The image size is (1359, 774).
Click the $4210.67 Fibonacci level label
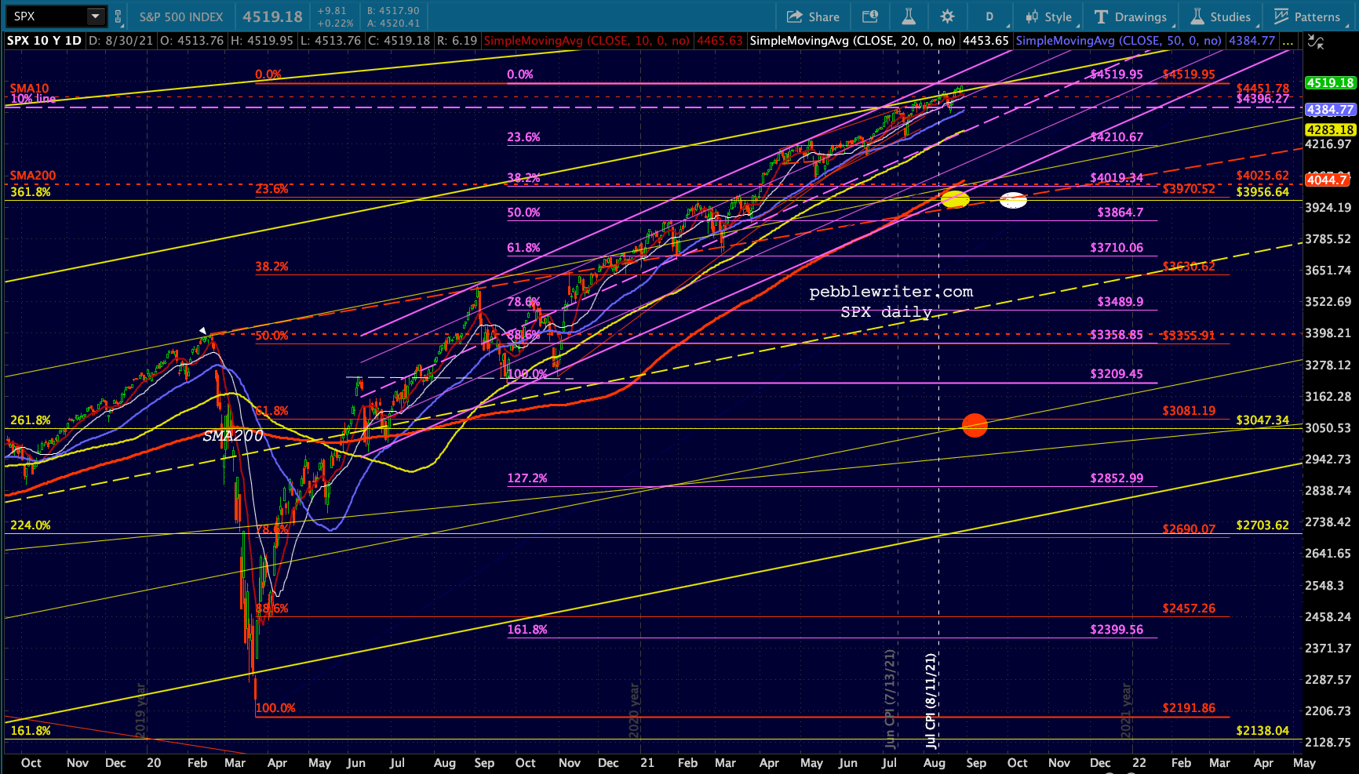click(x=1117, y=136)
